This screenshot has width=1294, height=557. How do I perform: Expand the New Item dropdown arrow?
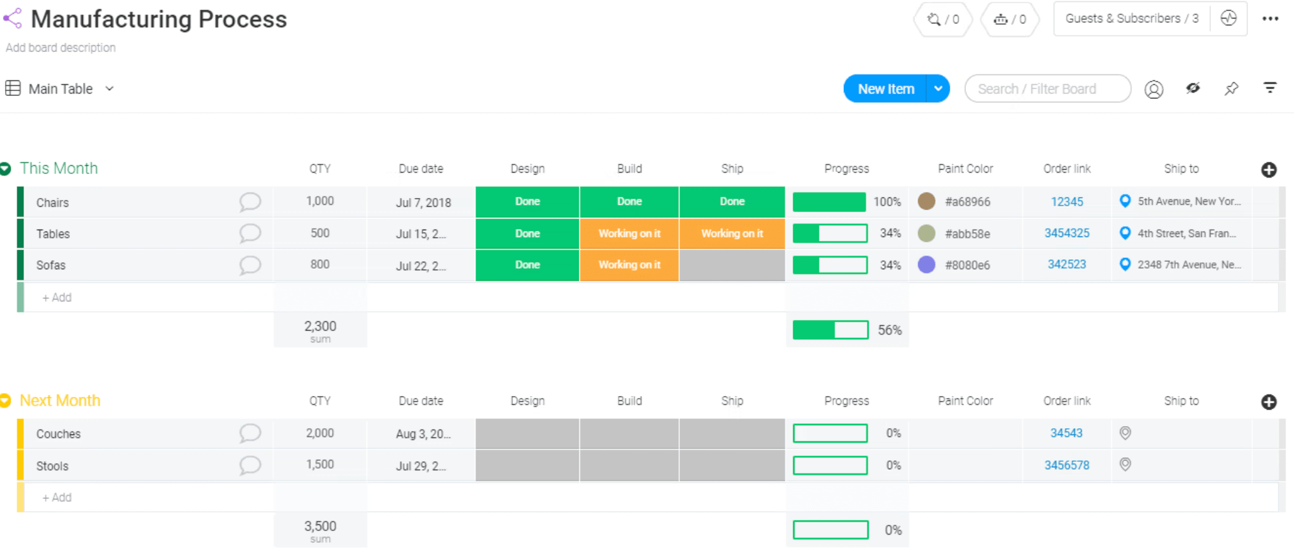pos(938,89)
